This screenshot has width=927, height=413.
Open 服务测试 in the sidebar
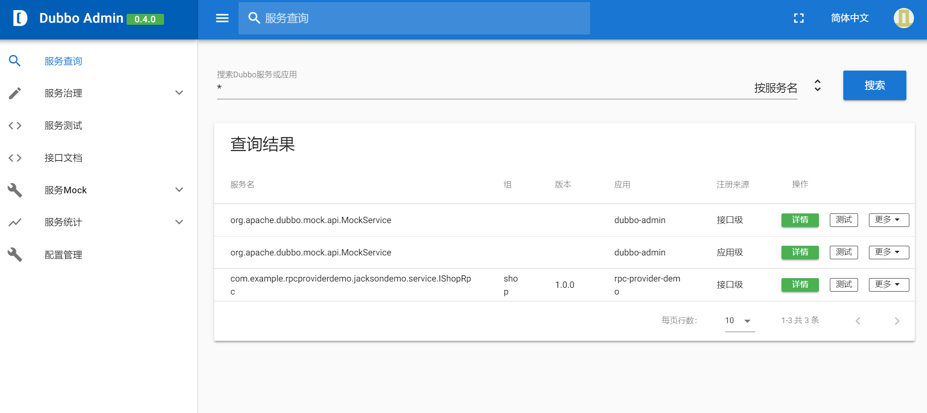point(64,125)
